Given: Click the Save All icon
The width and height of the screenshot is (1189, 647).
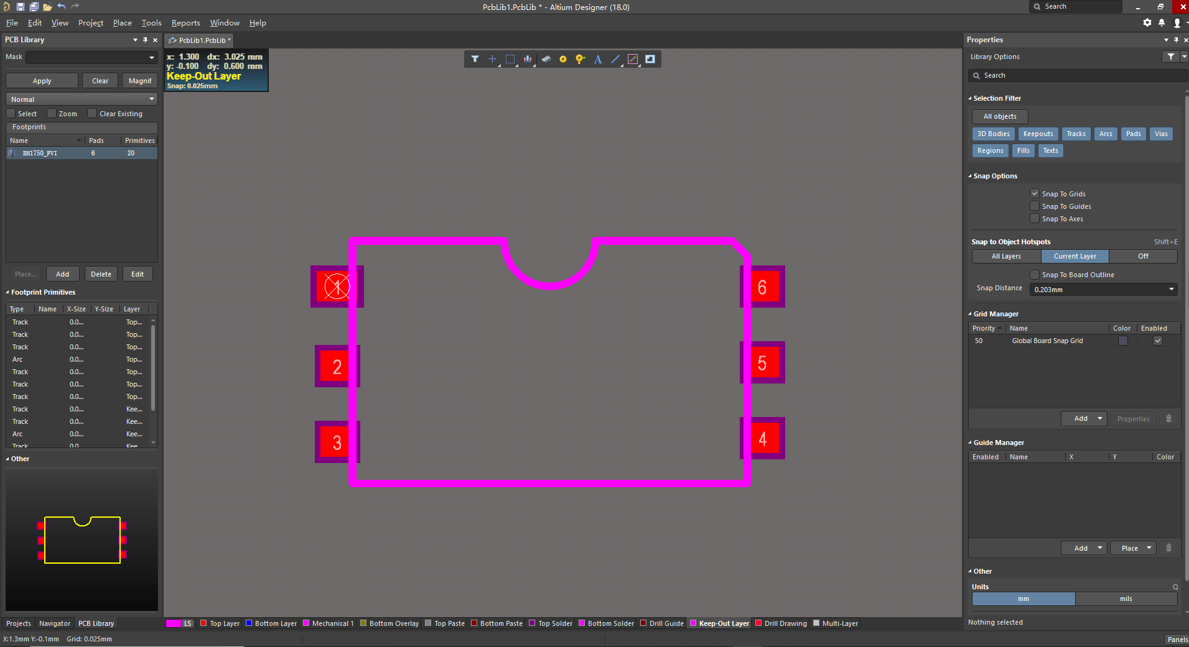Looking at the screenshot, I should (34, 7).
